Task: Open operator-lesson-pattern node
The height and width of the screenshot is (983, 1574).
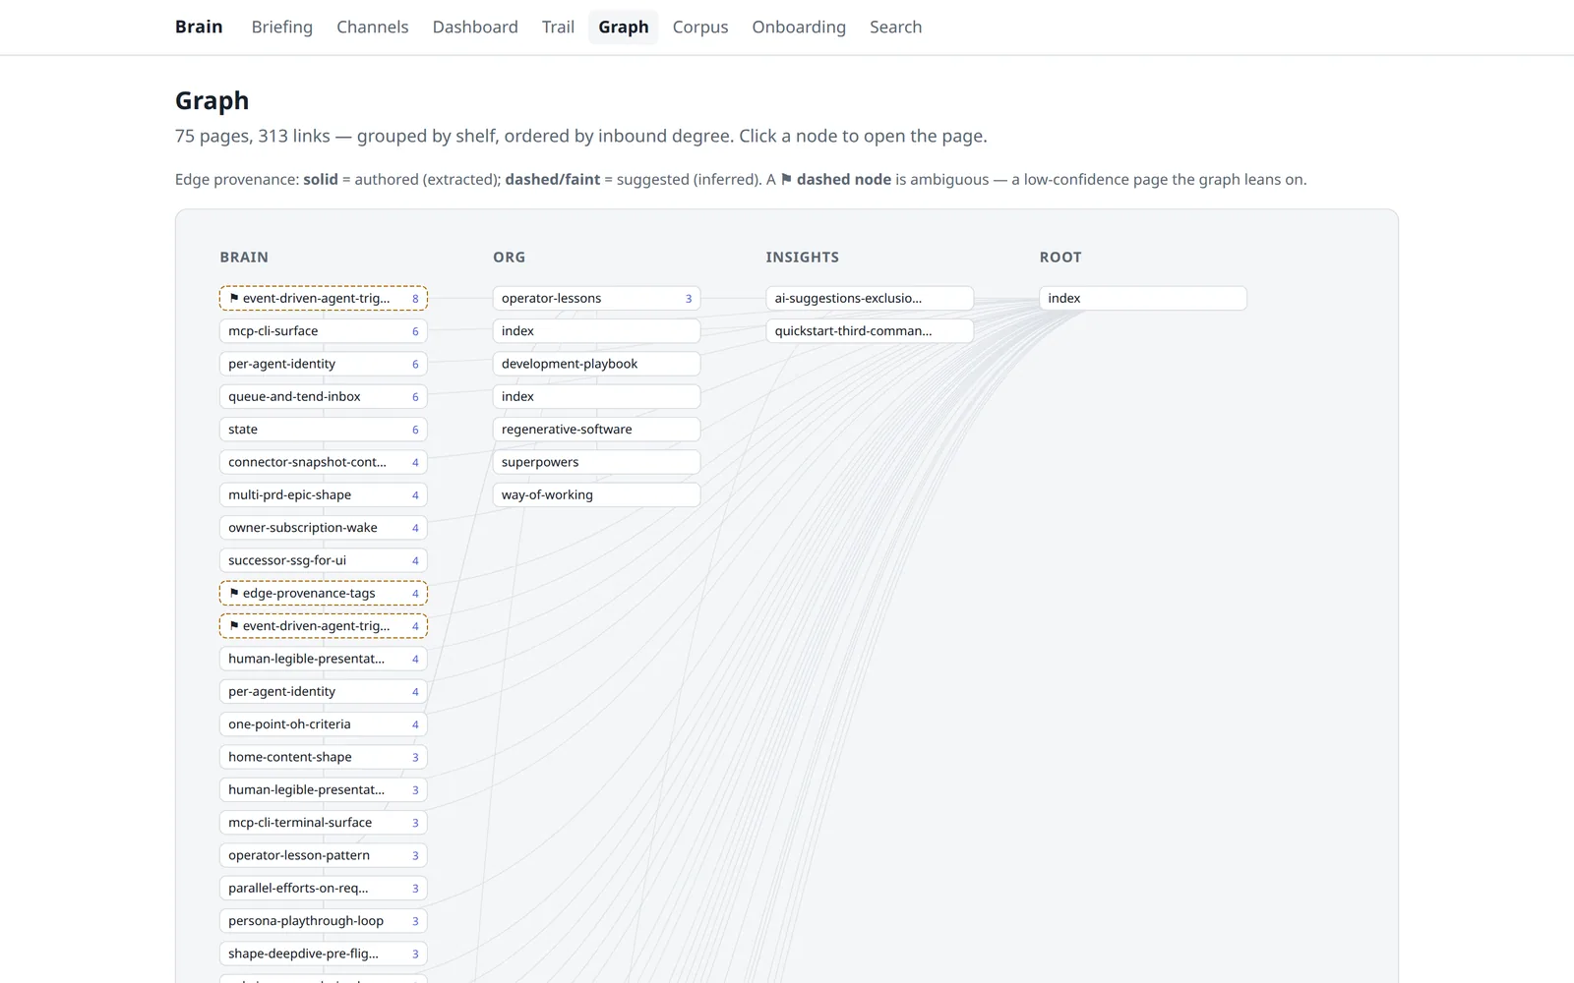Action: [x=324, y=855]
